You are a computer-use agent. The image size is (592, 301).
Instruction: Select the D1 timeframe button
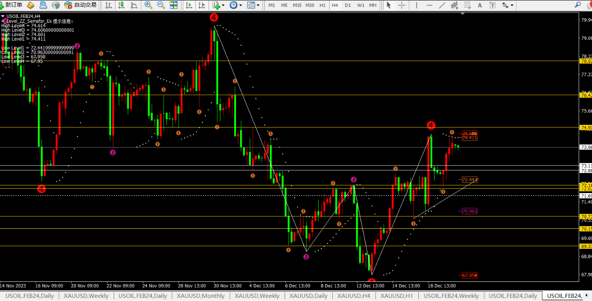click(348, 5)
